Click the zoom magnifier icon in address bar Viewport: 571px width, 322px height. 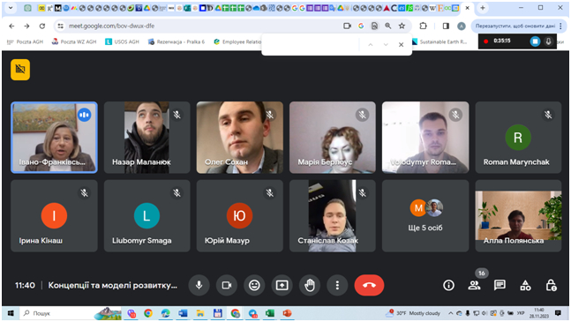pos(387,26)
